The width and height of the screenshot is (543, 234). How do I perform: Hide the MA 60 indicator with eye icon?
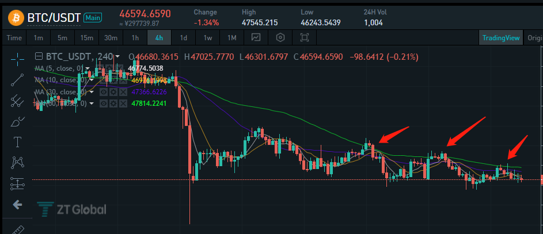click(x=103, y=103)
